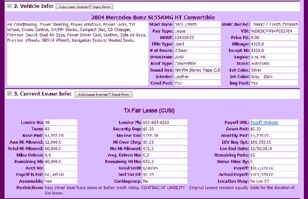Click the Miles Driven value 0.0

pyautogui.click(x=61, y=155)
